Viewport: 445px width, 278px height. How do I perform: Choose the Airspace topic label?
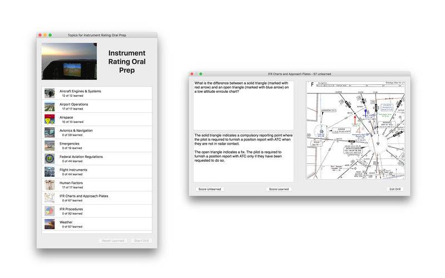coord(66,117)
